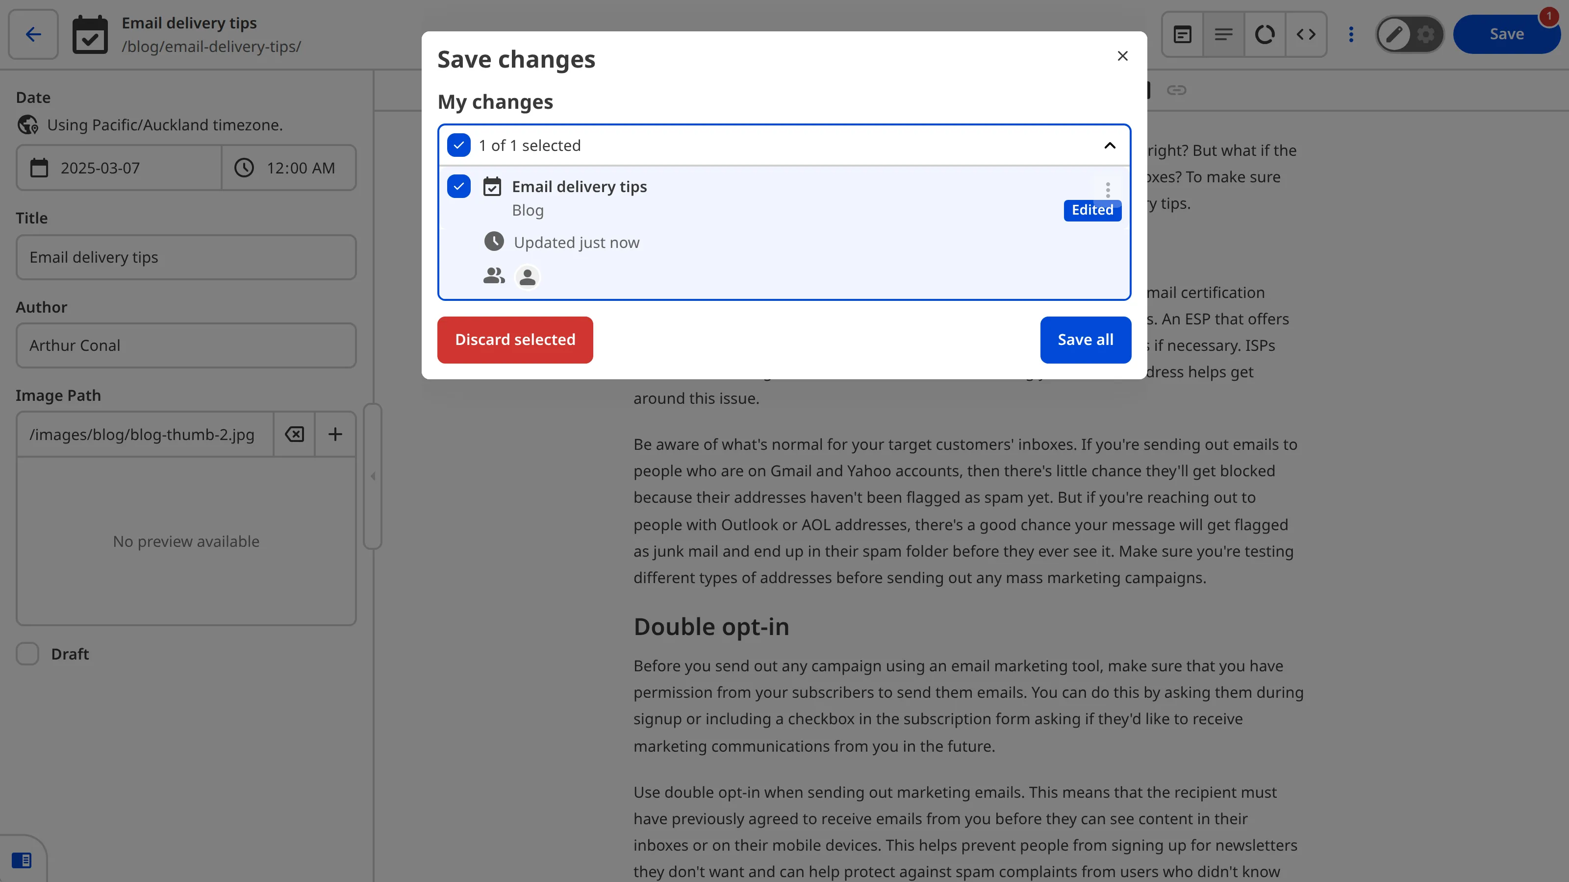Click Discard selected button
Image resolution: width=1569 pixels, height=882 pixels.
click(515, 340)
